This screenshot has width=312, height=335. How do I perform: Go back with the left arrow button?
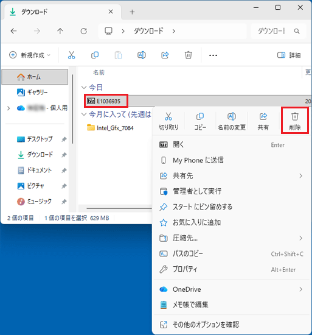click(x=13, y=31)
